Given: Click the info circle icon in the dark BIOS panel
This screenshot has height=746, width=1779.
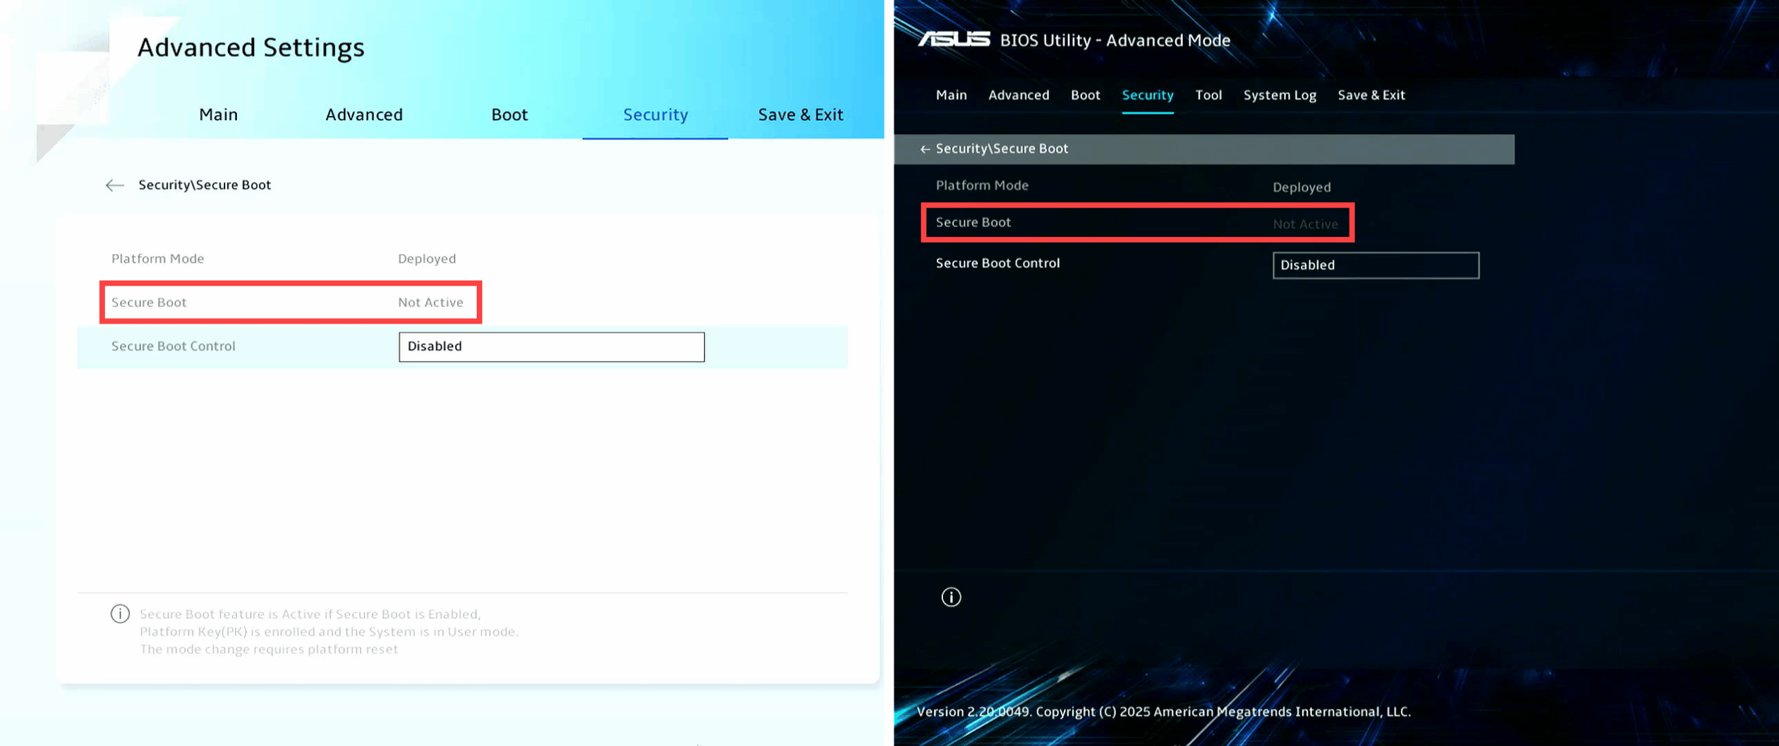Looking at the screenshot, I should pyautogui.click(x=950, y=597).
